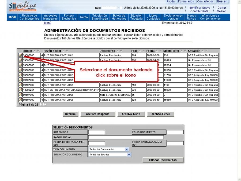241x181 pixels.
Task: Expand the Tipo Documento dropdown
Action: 127,149
